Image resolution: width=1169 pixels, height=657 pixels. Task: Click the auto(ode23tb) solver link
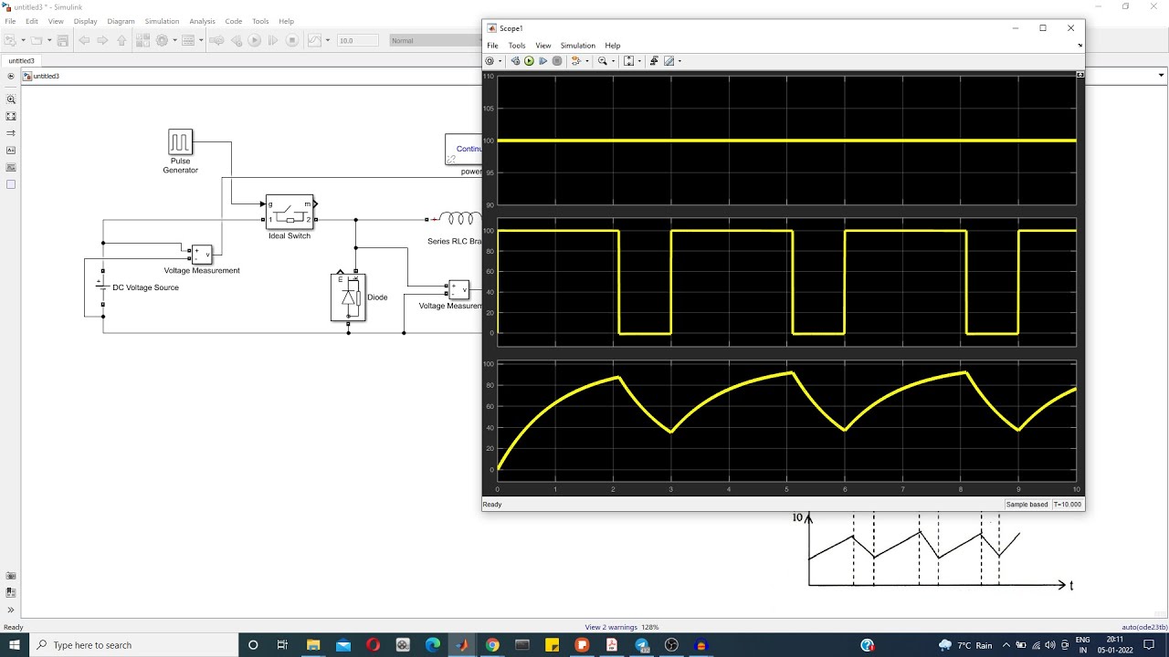click(x=1144, y=627)
